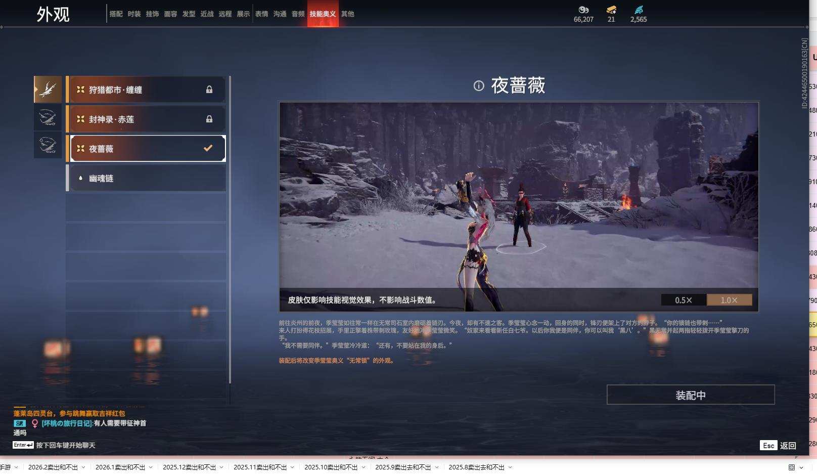This screenshot has width=817, height=475.
Task: Select the third weapon icon in left sidebar
Action: [48, 146]
